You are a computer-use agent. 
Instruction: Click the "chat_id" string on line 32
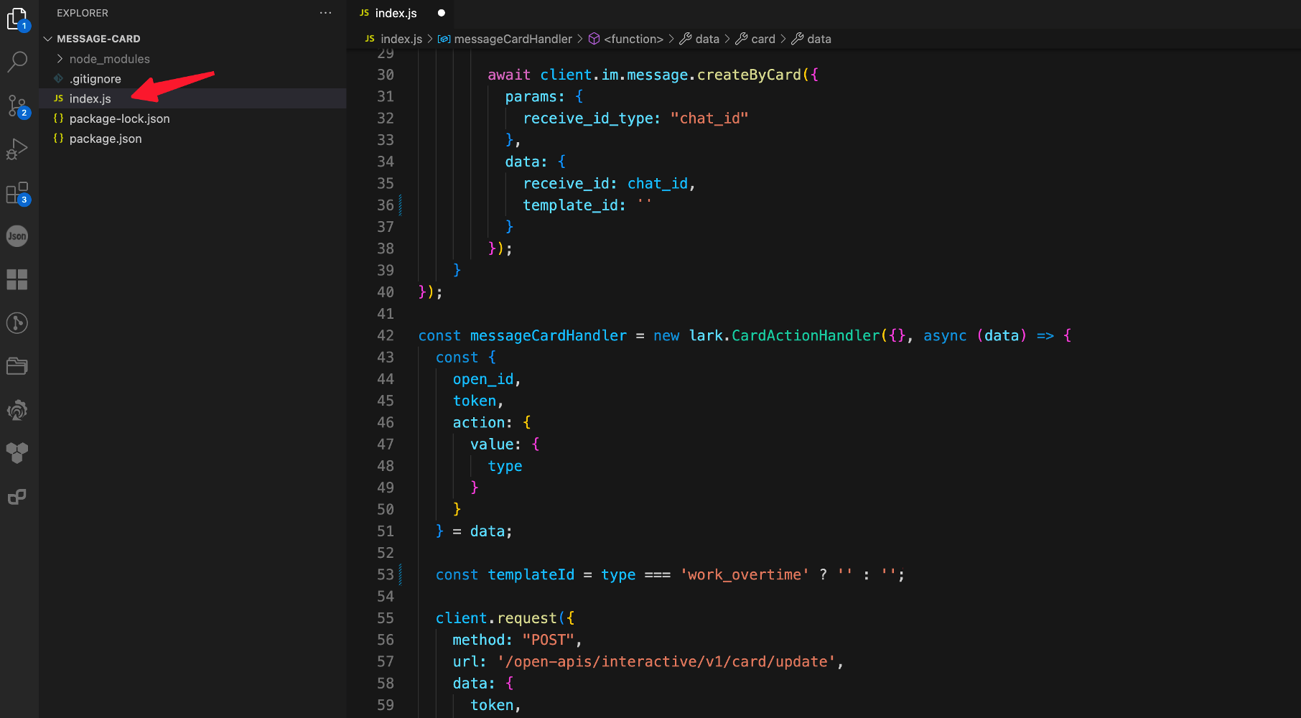click(709, 118)
